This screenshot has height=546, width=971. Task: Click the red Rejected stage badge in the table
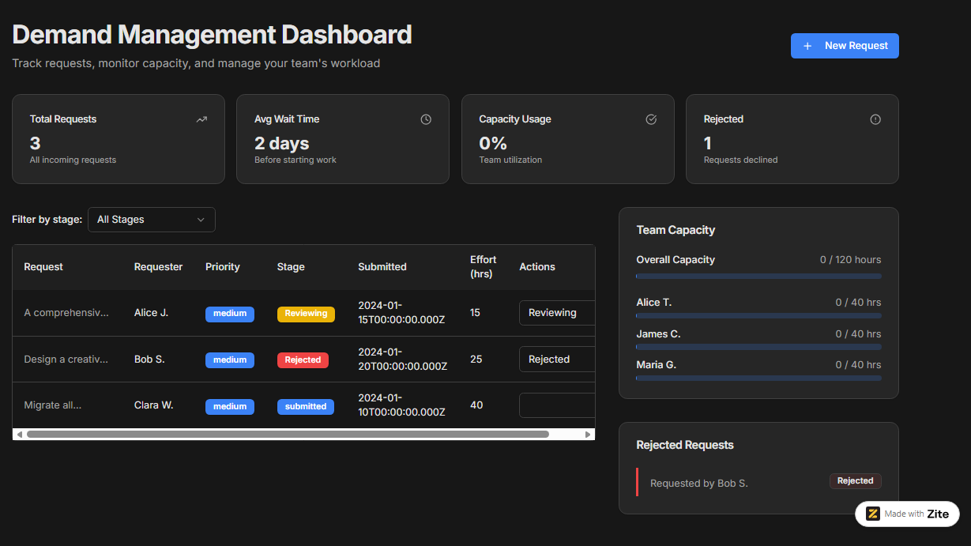pyautogui.click(x=303, y=360)
